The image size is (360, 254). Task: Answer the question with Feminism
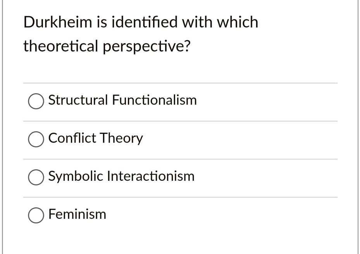[36, 215]
